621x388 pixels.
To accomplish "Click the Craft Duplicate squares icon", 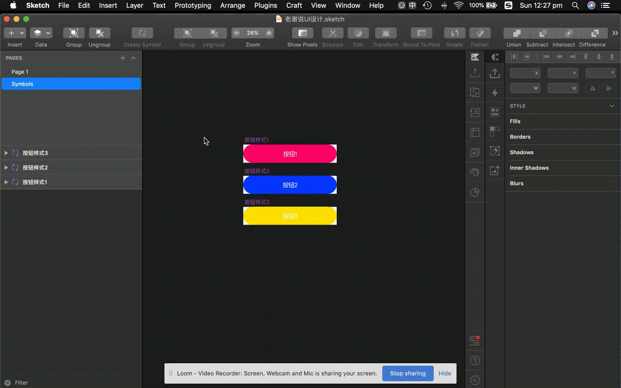I will click(x=495, y=131).
